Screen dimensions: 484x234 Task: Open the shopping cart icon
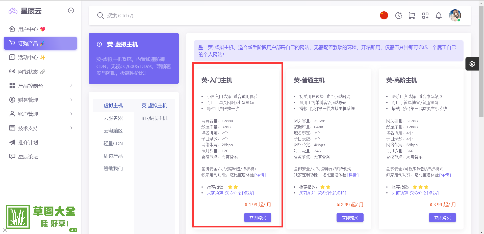(x=412, y=16)
